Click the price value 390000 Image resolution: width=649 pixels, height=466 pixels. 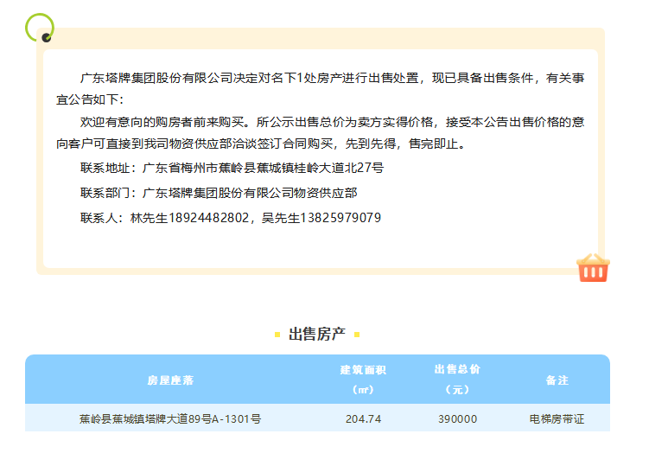(x=457, y=419)
